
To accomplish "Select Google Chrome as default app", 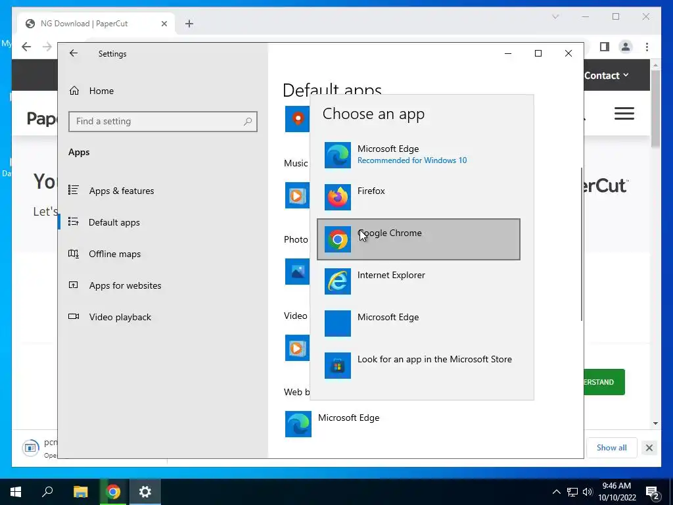I will [419, 239].
